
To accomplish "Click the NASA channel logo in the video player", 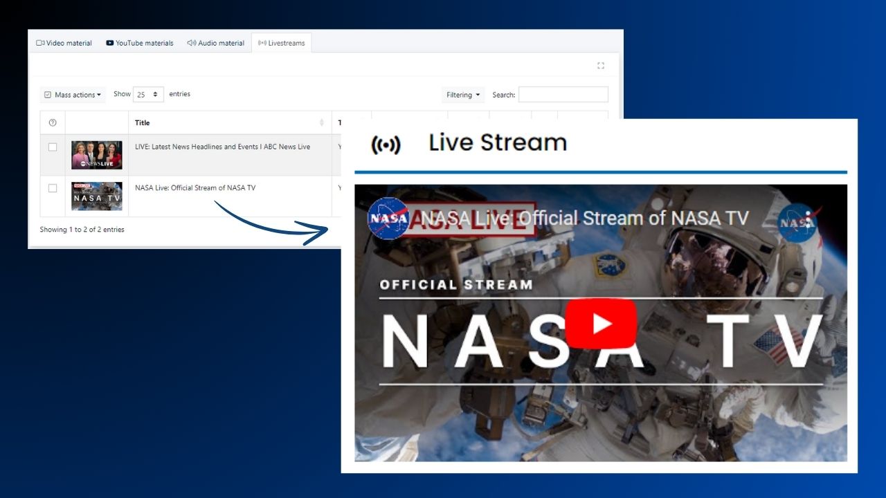I will coord(388,218).
